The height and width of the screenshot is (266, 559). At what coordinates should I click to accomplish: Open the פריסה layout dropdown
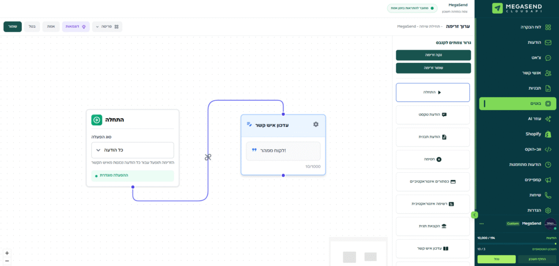coord(107,26)
